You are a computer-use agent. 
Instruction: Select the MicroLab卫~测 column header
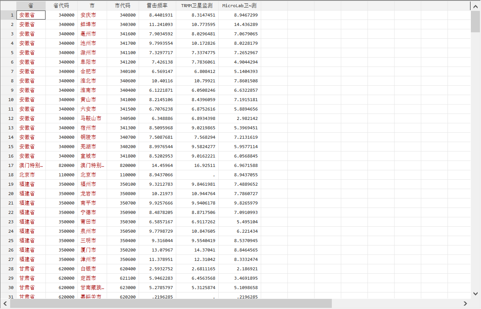240,6
